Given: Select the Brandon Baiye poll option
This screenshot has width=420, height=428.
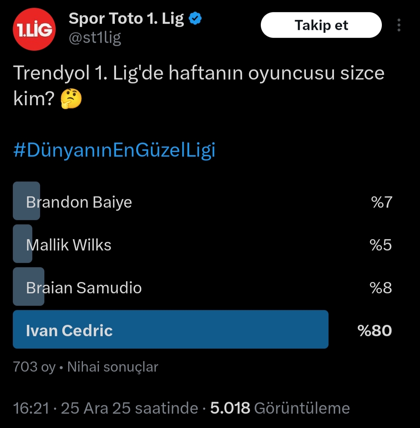Looking at the screenshot, I should 79,202.
